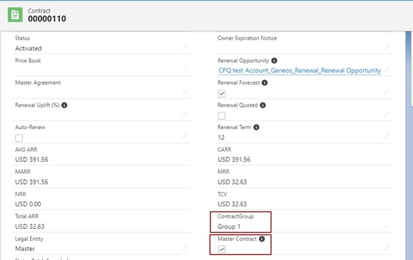Click the Renewal Quoted info icon
This screenshot has width=413, height=260.
tap(263, 105)
